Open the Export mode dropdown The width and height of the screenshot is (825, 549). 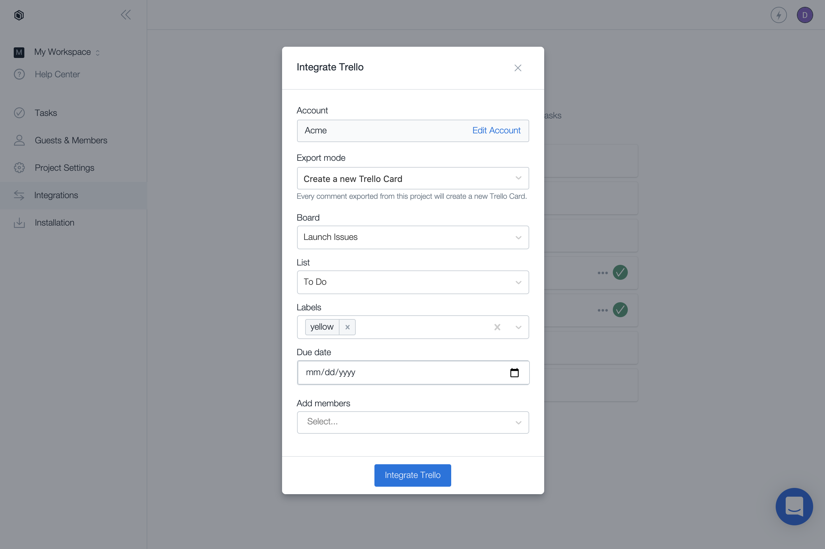(x=412, y=179)
